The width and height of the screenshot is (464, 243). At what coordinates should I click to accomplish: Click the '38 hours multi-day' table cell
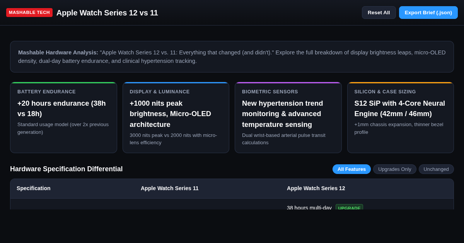point(309,207)
